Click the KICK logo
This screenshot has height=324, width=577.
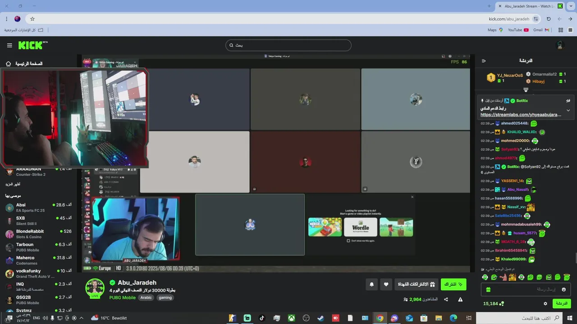[x=33, y=45]
